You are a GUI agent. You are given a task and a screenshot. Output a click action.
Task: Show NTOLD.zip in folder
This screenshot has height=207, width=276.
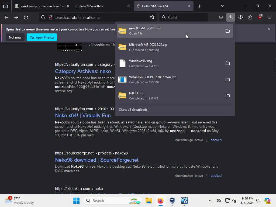click(x=227, y=96)
